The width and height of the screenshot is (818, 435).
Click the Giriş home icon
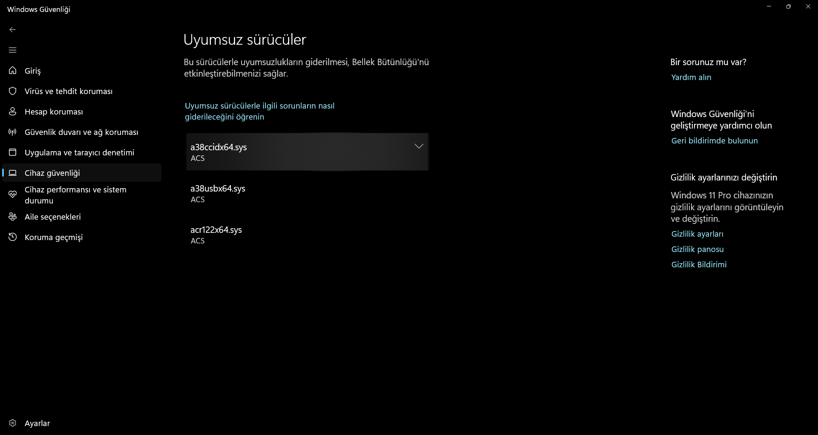[13, 71]
